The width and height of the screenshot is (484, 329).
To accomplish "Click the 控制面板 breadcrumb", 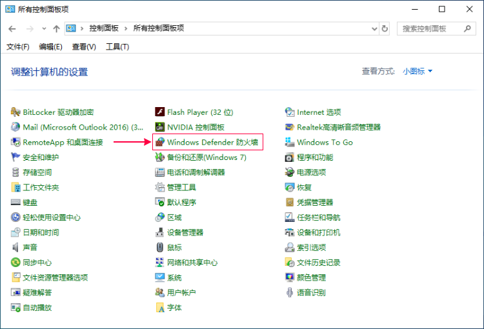I will [x=104, y=28].
